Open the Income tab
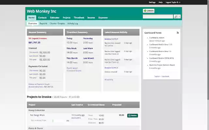Screen dimensions: 209x130 91,18
